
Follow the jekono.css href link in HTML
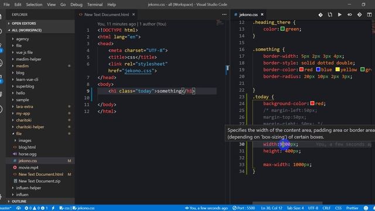click(138, 71)
